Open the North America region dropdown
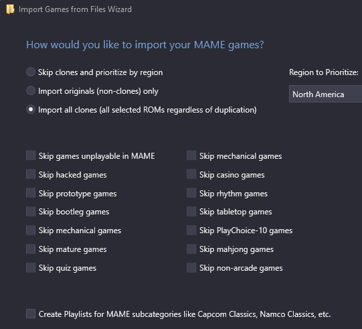 325,94
